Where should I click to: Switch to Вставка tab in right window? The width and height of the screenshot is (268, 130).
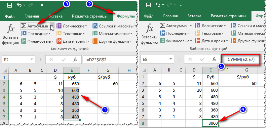194,16
